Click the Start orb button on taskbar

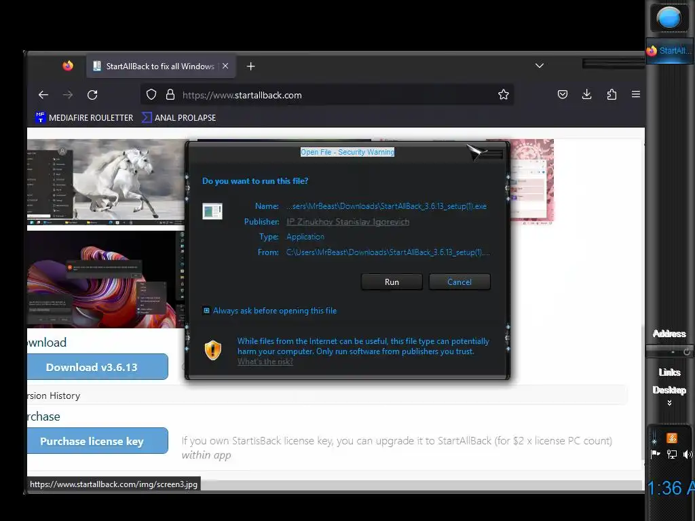(x=669, y=18)
